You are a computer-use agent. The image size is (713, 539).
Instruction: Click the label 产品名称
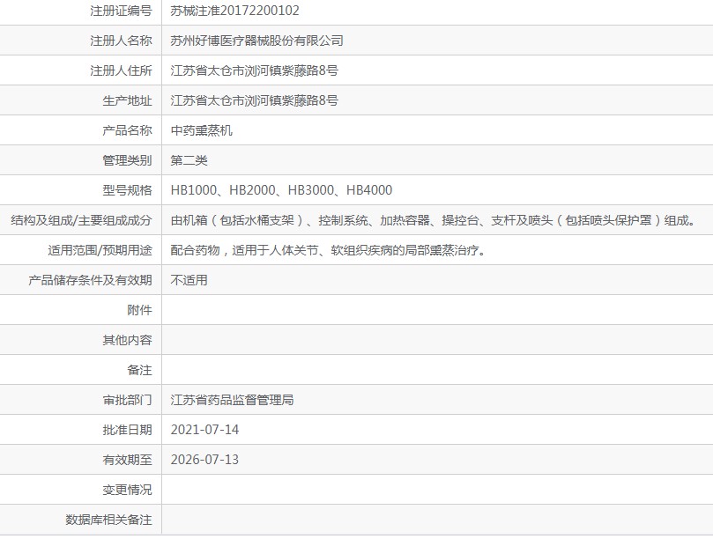tap(127, 130)
